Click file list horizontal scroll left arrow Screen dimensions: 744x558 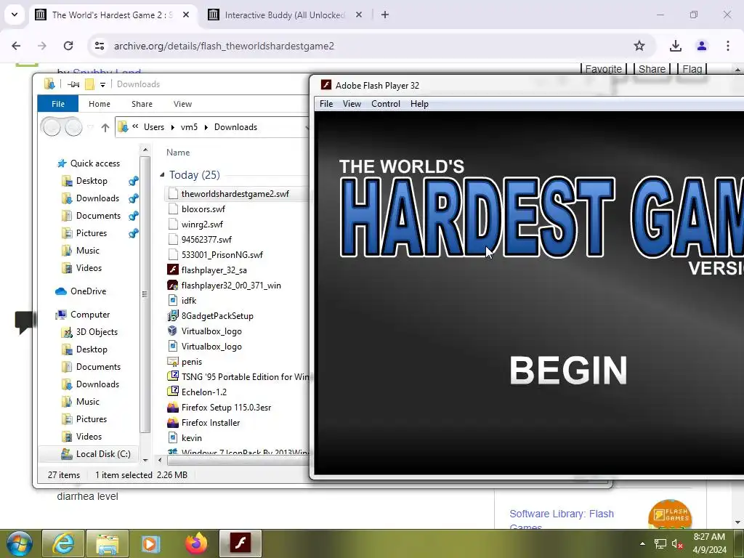(x=160, y=460)
